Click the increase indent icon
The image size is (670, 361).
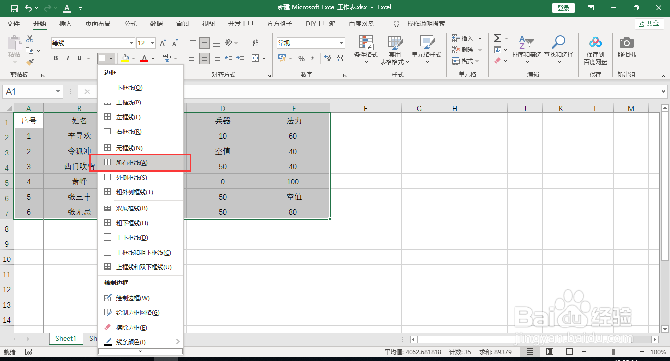click(x=240, y=59)
